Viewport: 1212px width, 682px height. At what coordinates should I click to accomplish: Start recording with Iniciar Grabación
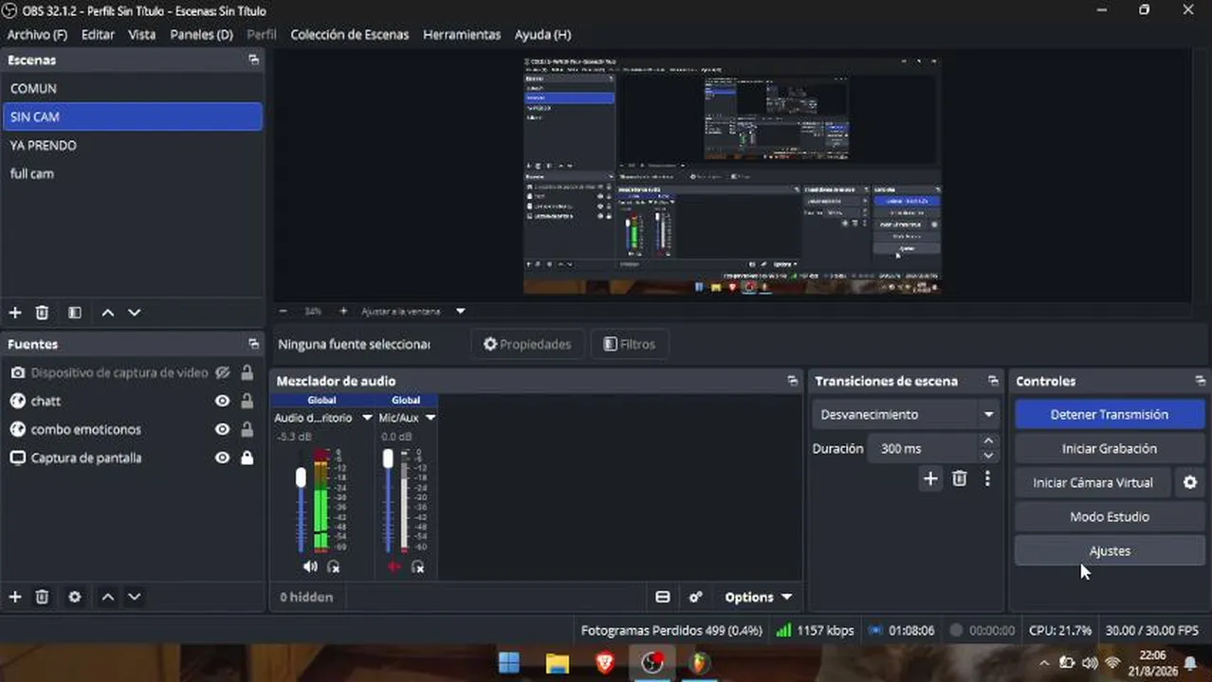click(x=1110, y=448)
